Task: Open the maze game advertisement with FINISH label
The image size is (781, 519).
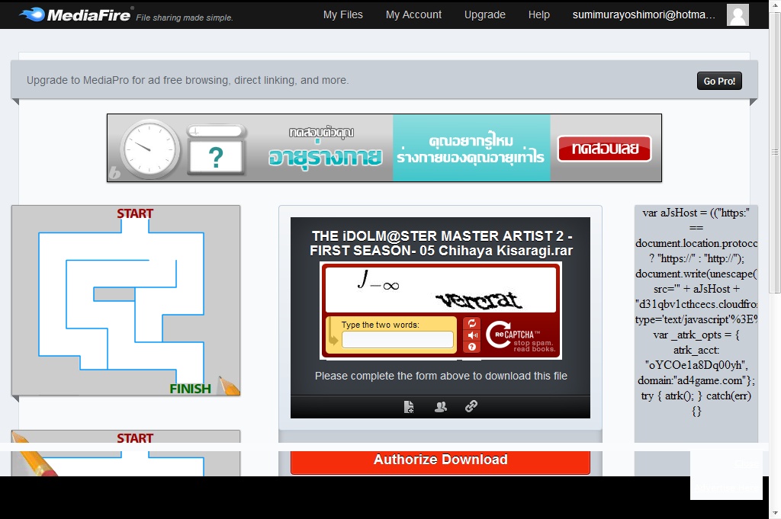Action: click(126, 300)
